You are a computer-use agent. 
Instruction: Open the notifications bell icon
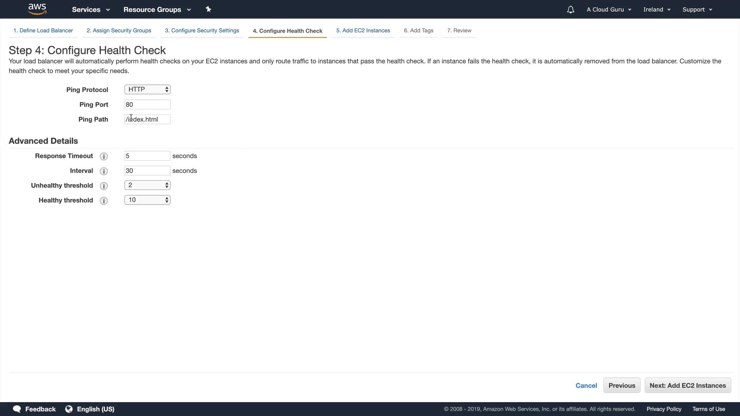coord(570,10)
